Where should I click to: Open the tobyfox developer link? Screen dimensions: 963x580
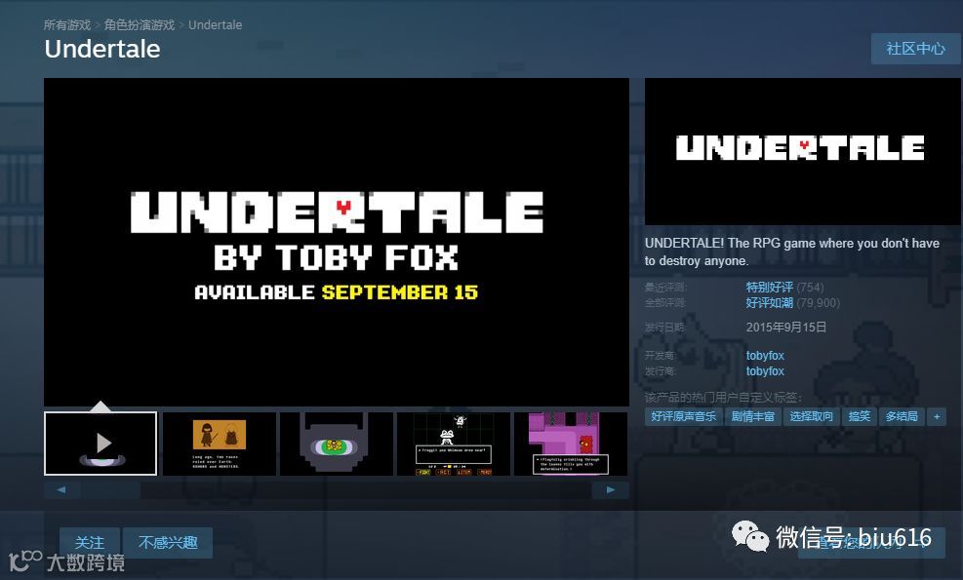pos(765,356)
